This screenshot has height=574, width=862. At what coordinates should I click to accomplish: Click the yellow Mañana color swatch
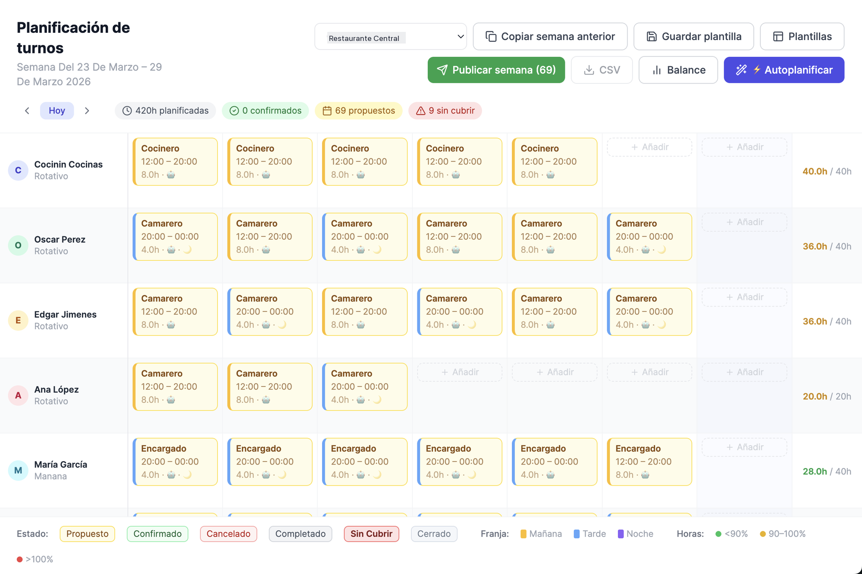[x=523, y=533]
